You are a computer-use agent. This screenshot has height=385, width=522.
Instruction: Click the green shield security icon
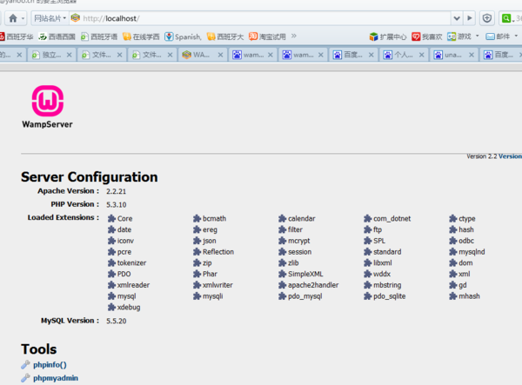pos(487,17)
